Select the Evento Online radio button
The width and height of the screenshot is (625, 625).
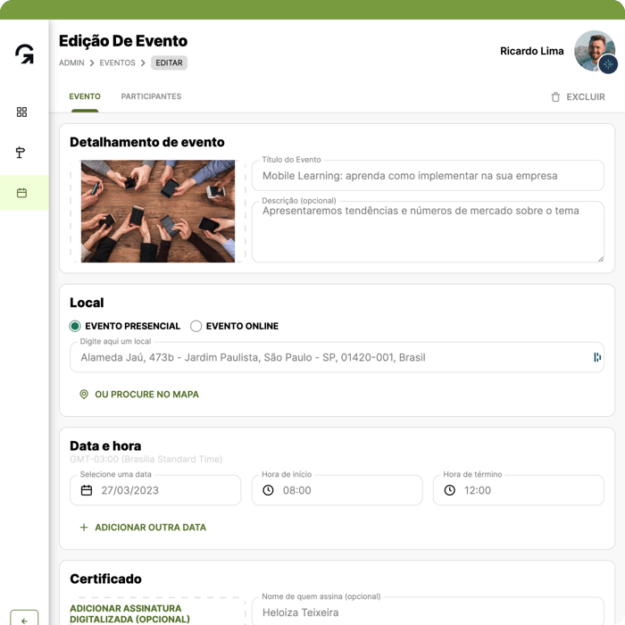(x=196, y=326)
